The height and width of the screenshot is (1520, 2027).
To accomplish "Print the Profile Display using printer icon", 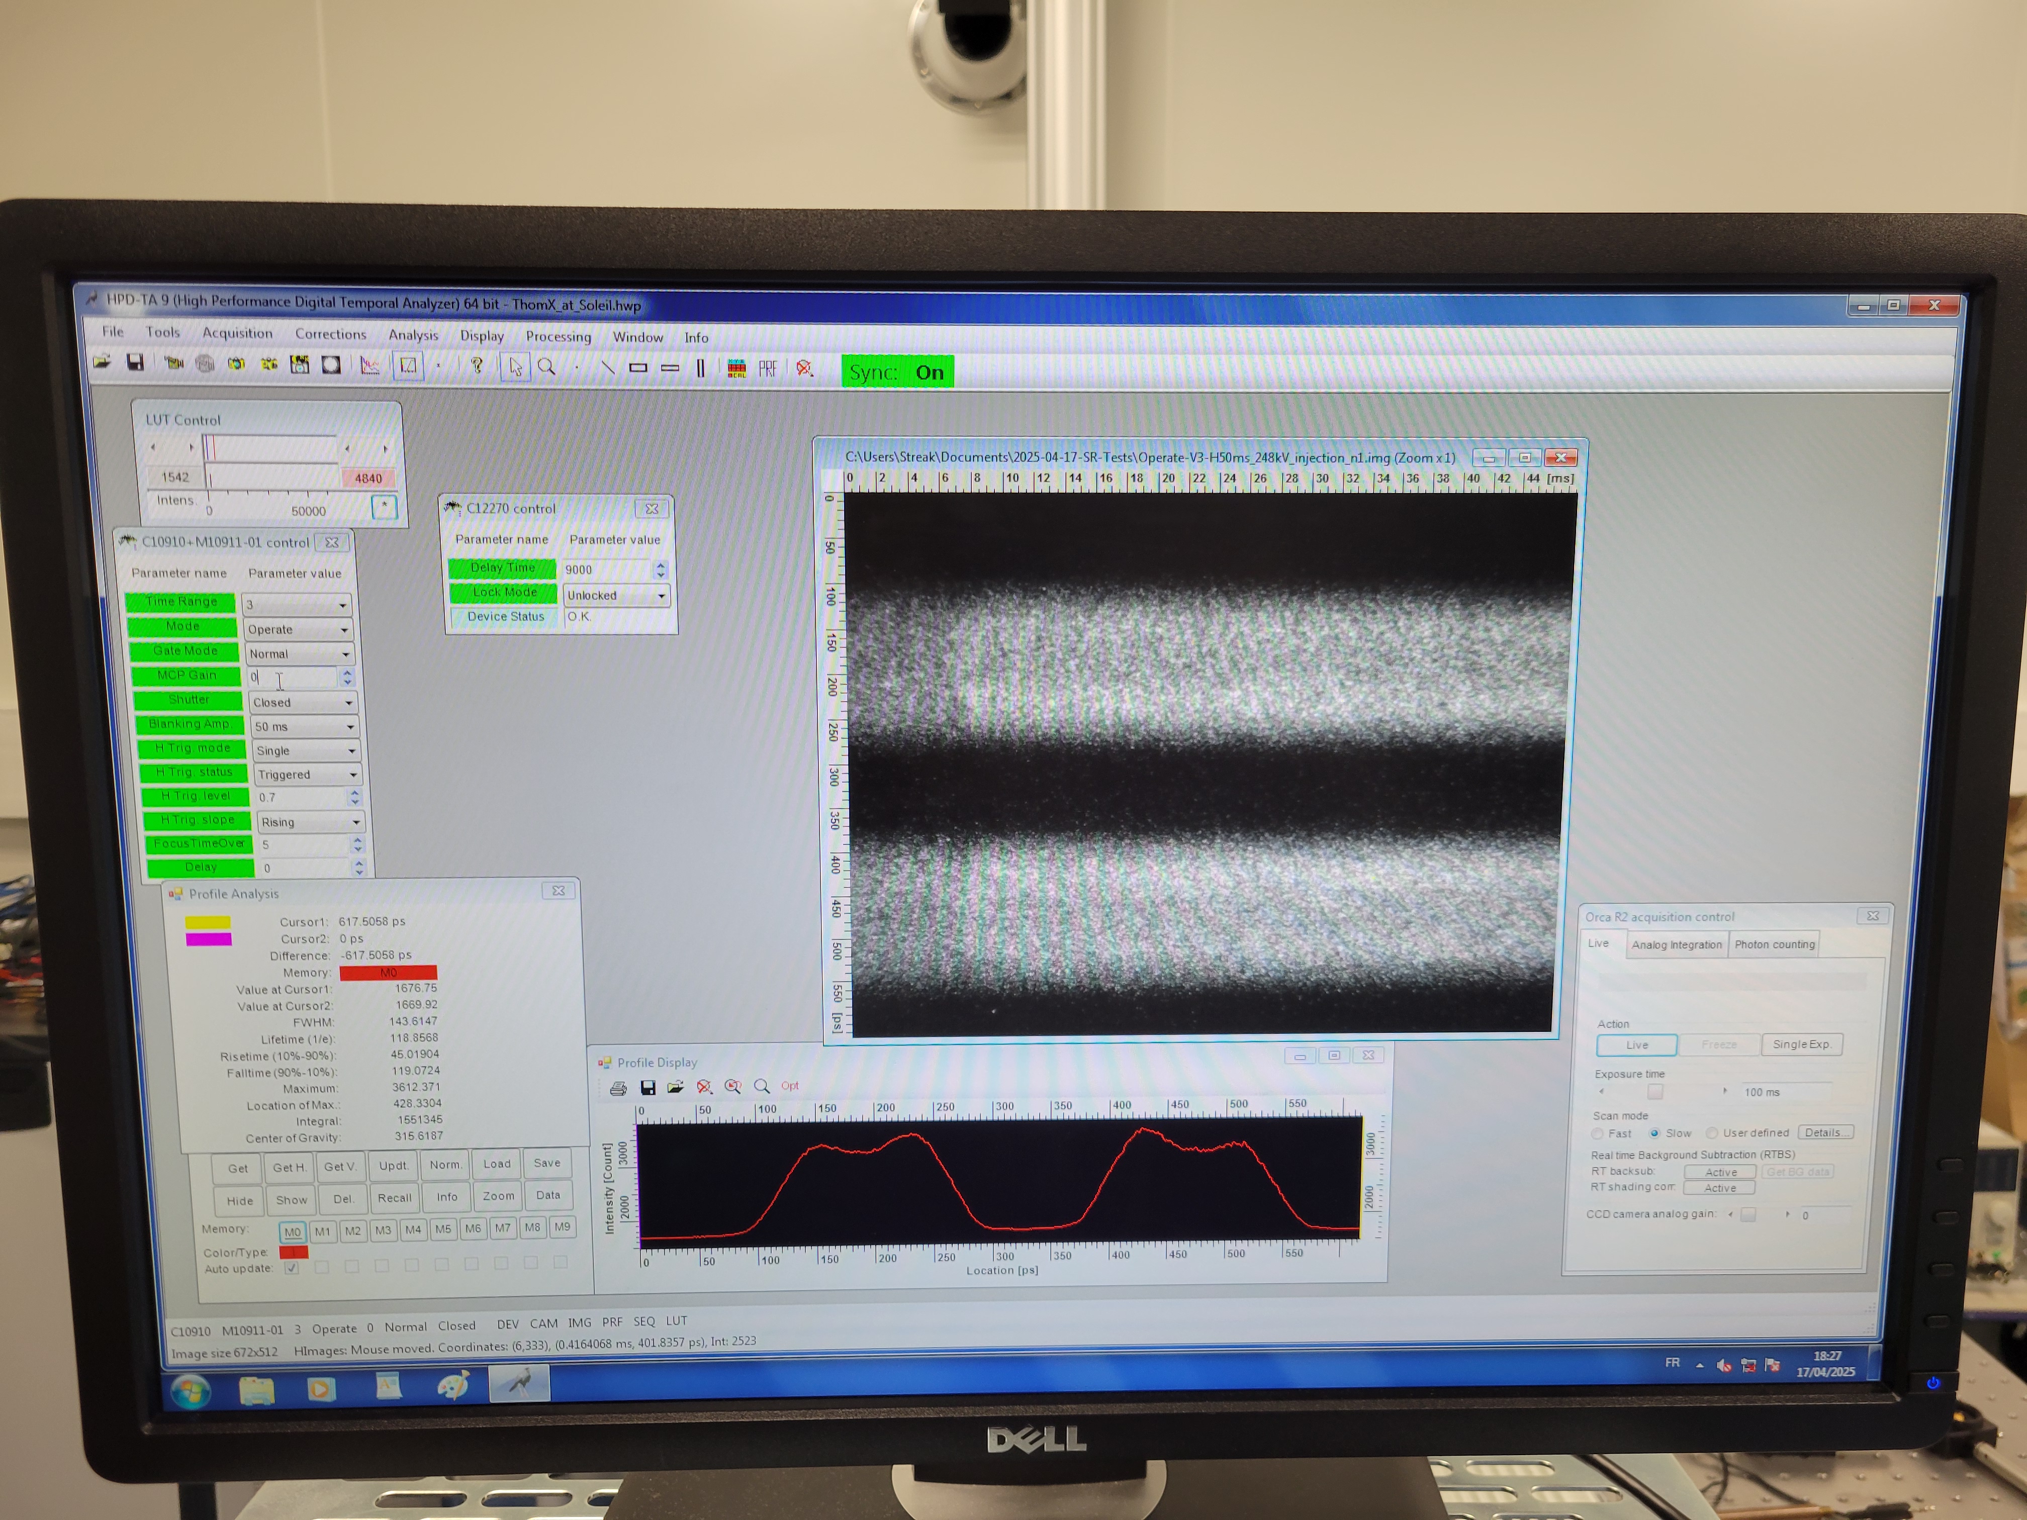I will click(618, 1088).
